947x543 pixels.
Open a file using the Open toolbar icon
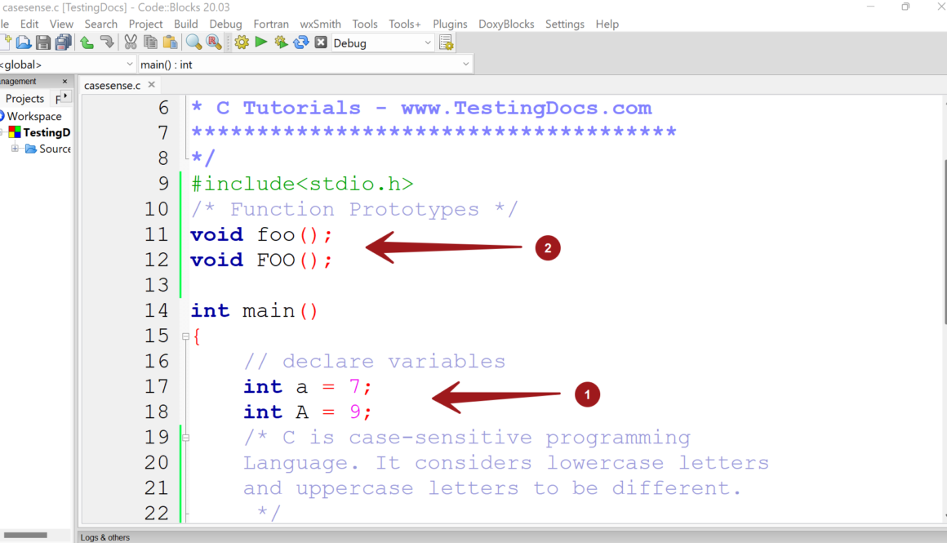(x=23, y=42)
